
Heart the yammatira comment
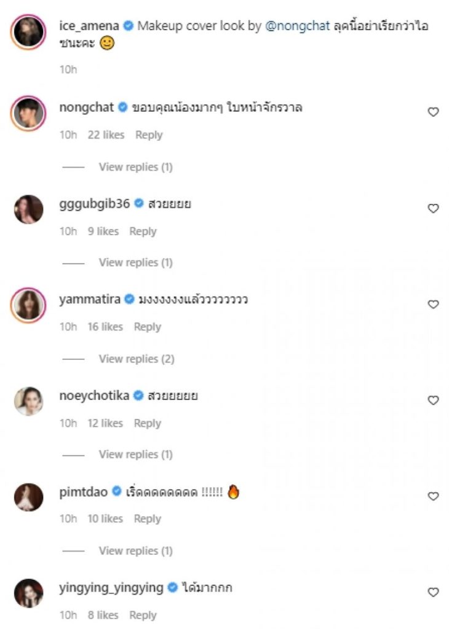point(433,304)
